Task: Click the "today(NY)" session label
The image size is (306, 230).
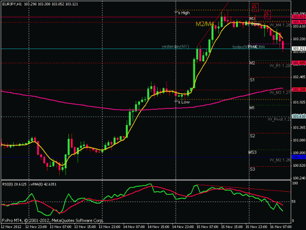Action: [x=240, y=47]
